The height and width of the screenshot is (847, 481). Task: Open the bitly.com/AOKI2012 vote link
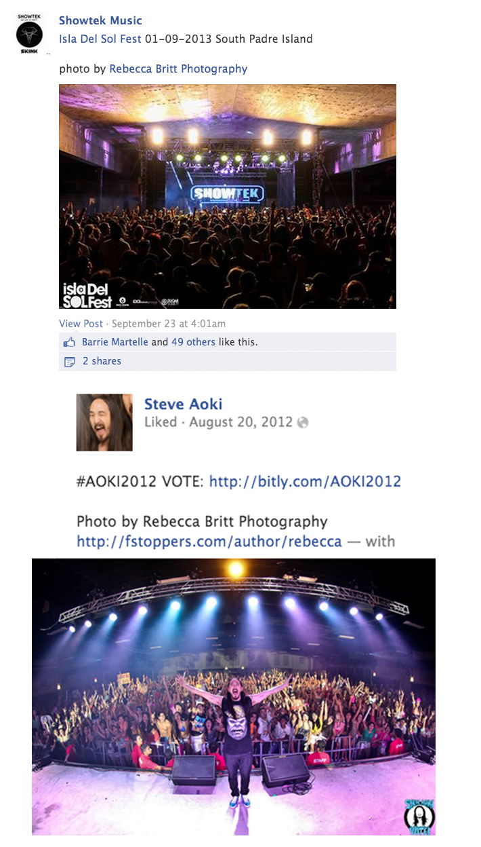point(305,482)
